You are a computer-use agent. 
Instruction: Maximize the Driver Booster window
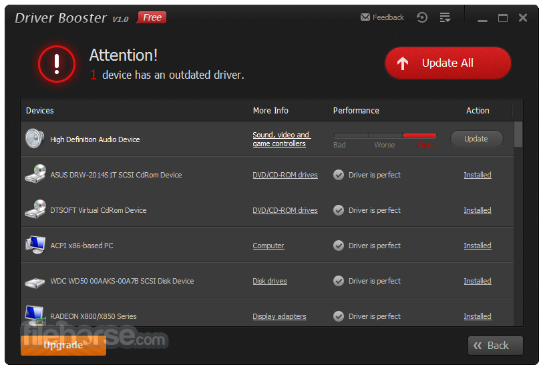(503, 18)
